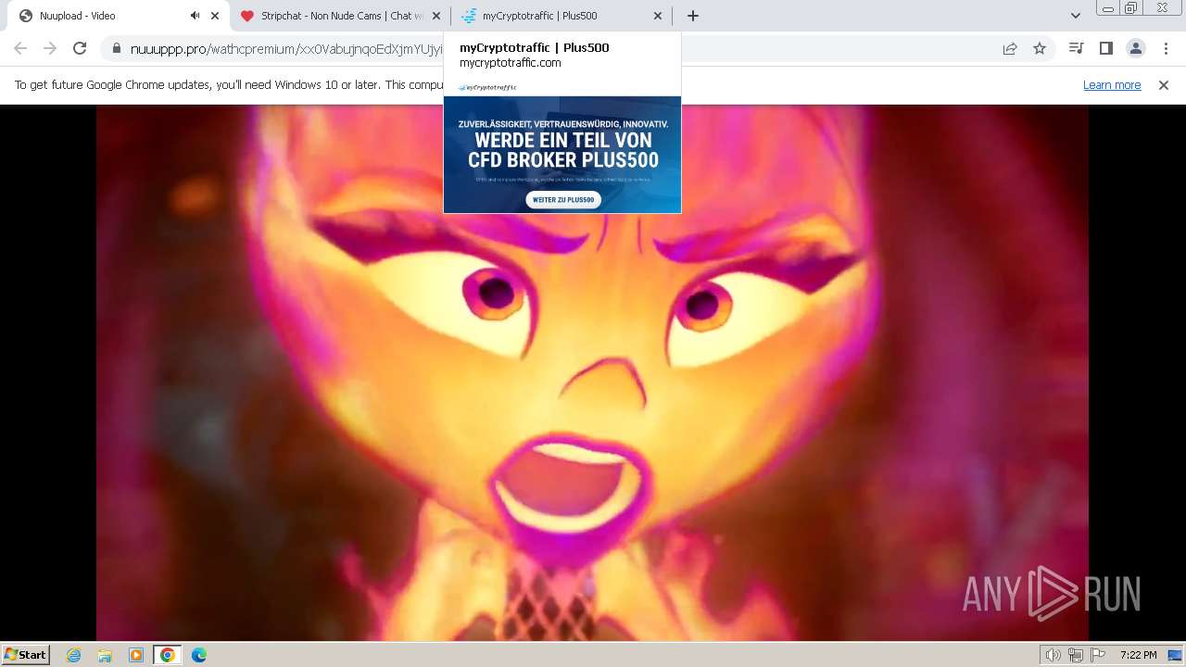Switch to the Stripchat tab

[x=339, y=16]
